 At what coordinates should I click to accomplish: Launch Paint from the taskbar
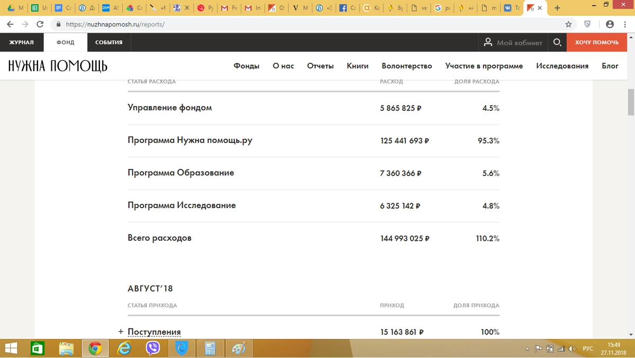coord(239,348)
